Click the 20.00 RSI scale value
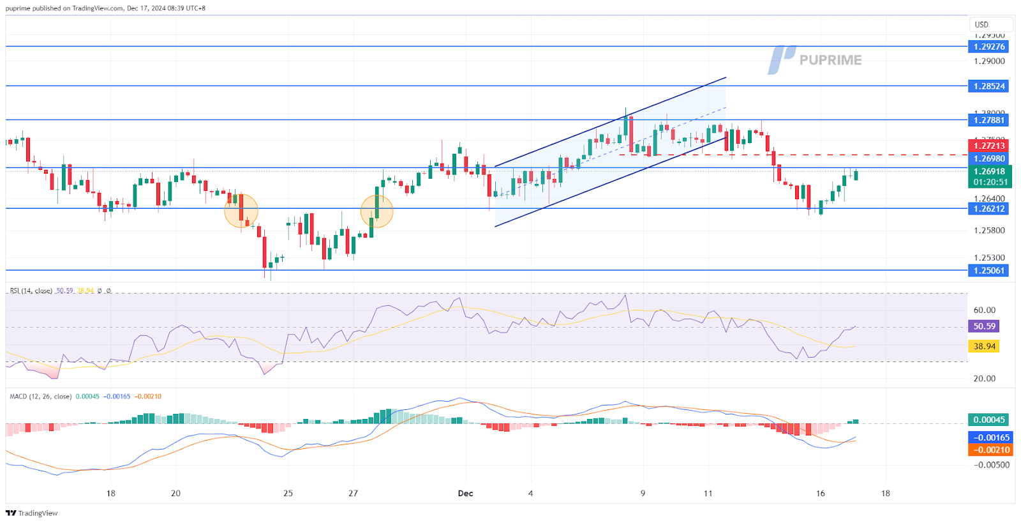This screenshot has height=523, width=1021. [x=984, y=378]
